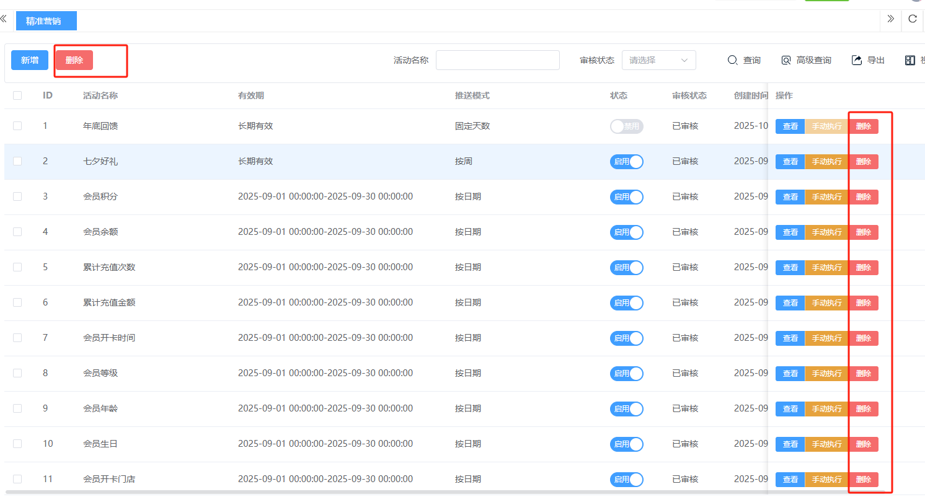Open 高级查询 advanced search icon

[x=786, y=60]
